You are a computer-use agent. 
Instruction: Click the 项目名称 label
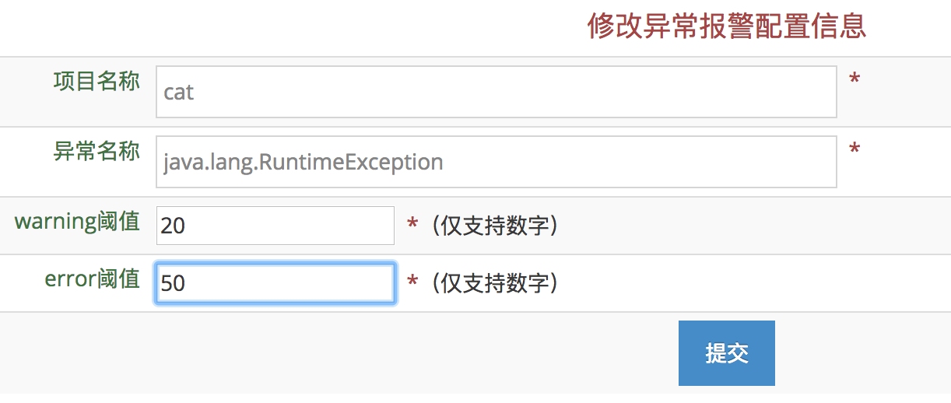pos(97,82)
